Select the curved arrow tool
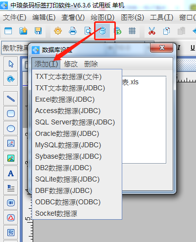 pos(11,79)
